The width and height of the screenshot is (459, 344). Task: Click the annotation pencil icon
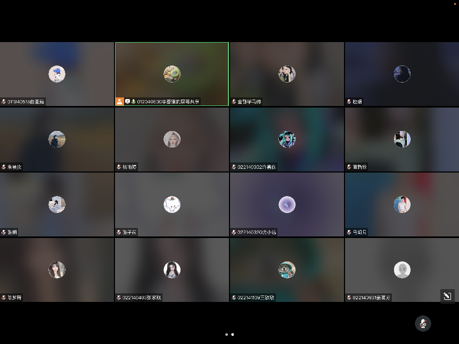click(447, 296)
